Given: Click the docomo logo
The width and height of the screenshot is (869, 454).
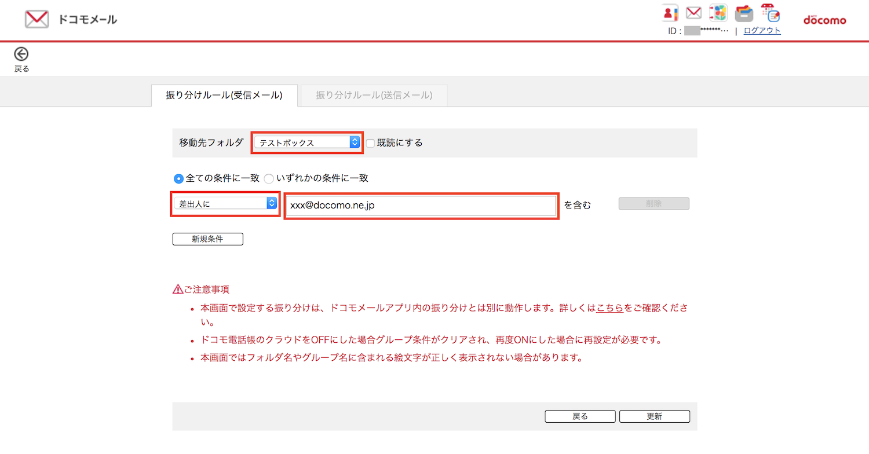Looking at the screenshot, I should click(x=824, y=20).
